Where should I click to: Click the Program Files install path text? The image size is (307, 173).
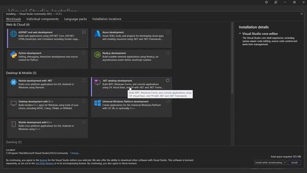pyautogui.click(x=37, y=153)
